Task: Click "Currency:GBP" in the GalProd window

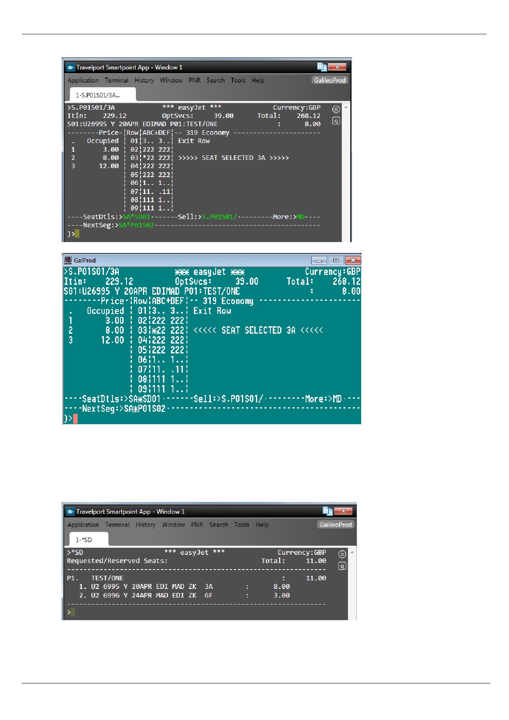Action: (x=333, y=272)
